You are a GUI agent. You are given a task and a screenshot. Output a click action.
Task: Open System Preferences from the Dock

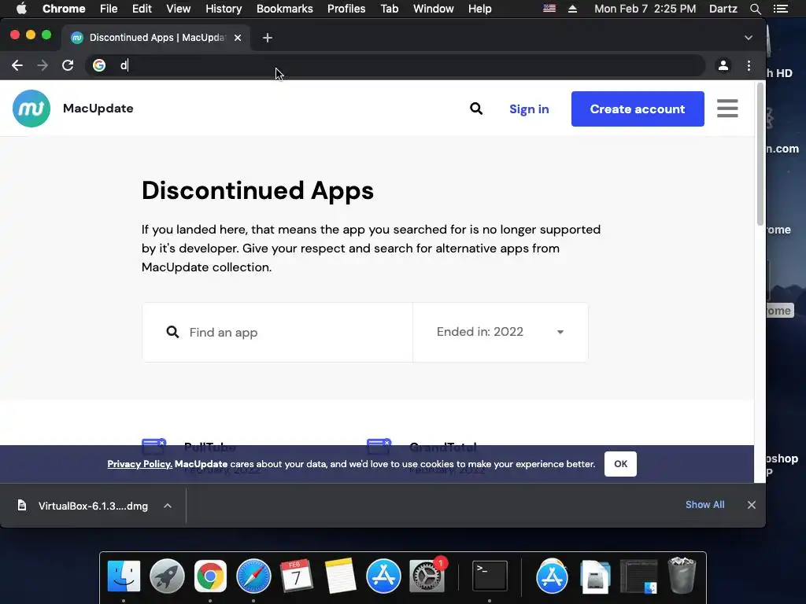pyautogui.click(x=427, y=576)
